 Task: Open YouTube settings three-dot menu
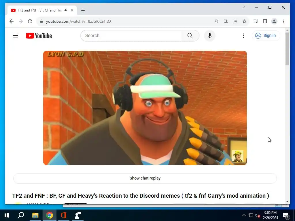(244, 36)
